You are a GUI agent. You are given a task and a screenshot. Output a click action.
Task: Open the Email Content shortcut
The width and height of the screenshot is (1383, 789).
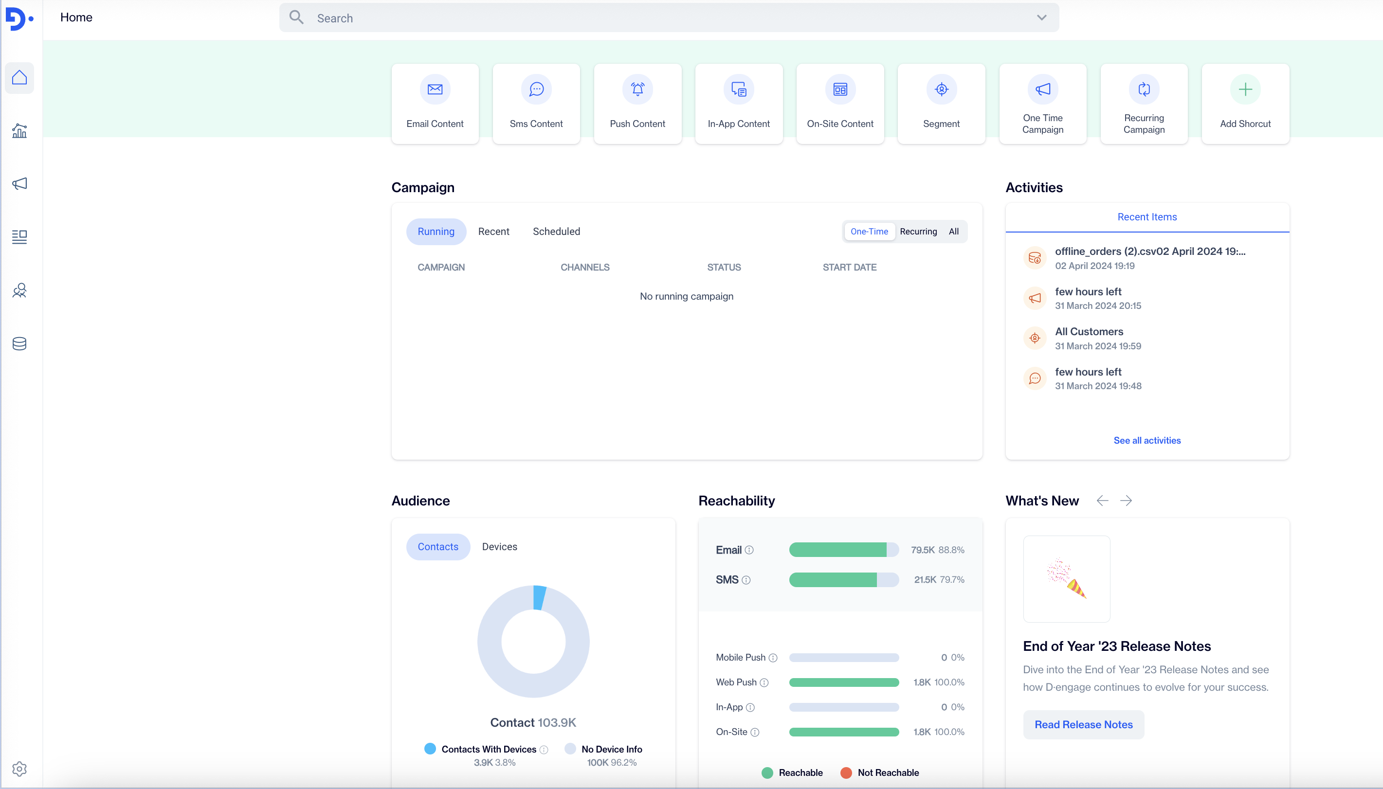click(435, 103)
